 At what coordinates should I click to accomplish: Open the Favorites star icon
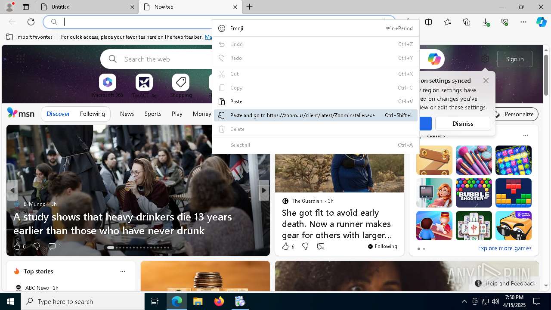click(x=448, y=22)
